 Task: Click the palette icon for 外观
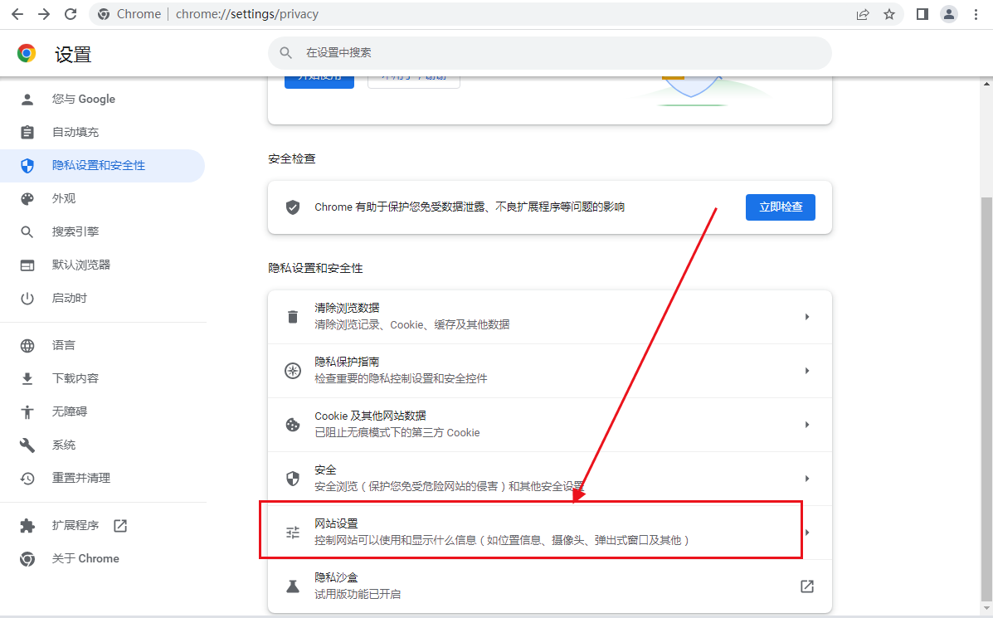click(27, 199)
